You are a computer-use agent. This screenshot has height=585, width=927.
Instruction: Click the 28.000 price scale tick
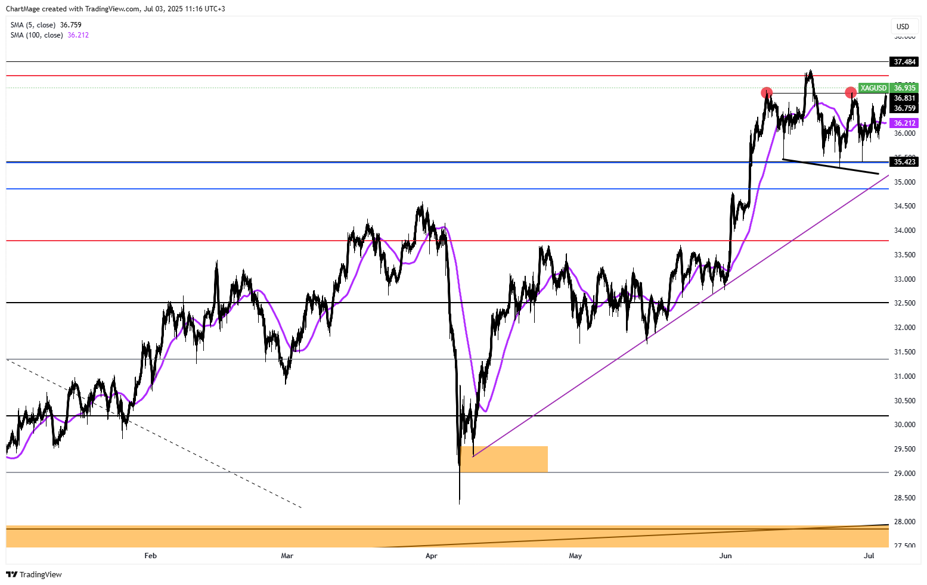pyautogui.click(x=904, y=522)
